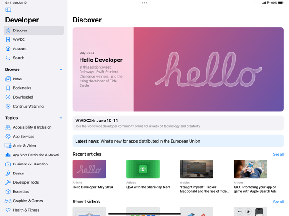
Task: Click the Search magnifying glass icon
Action: [x=8, y=58]
